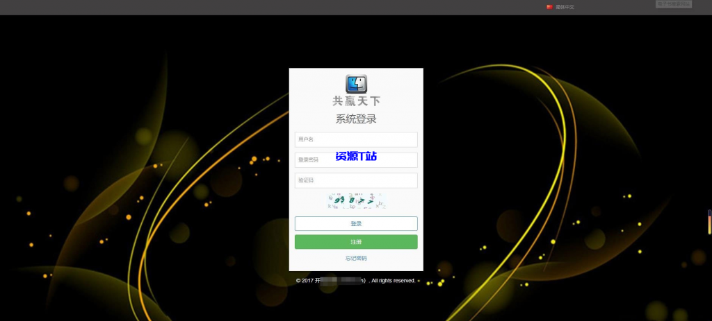Open the 忘记密码 forgot password link
The height and width of the screenshot is (321, 712).
[x=356, y=259]
